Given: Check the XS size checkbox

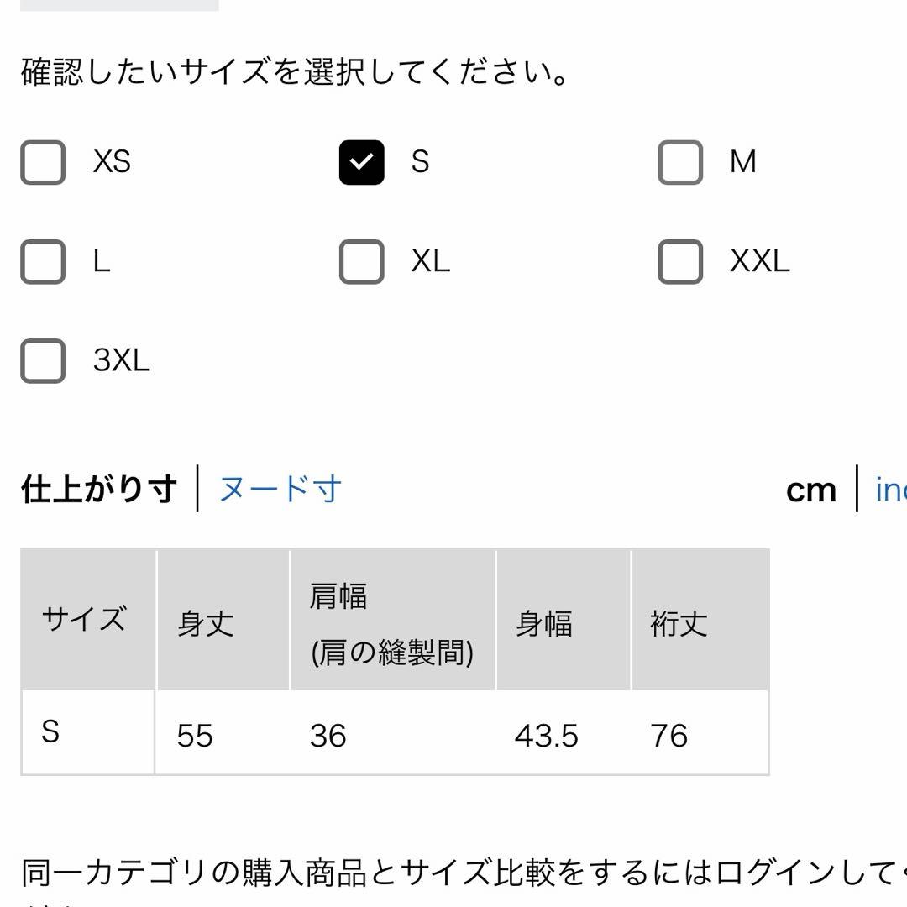Looking at the screenshot, I should [43, 163].
